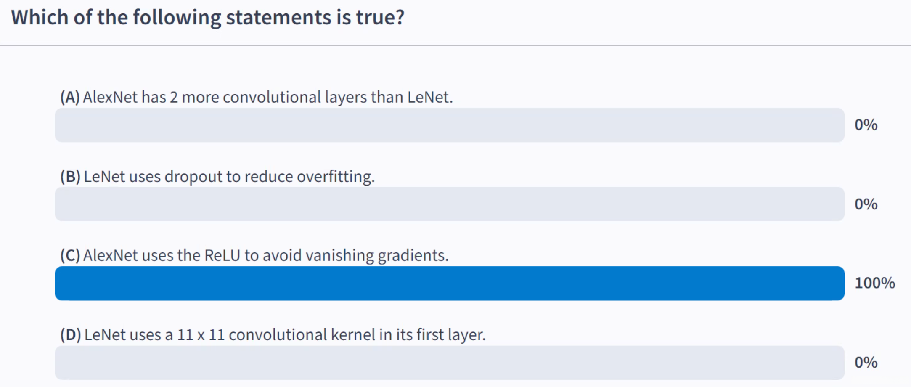911x387 pixels.
Task: Click the bold (B) option marker
Action: [70, 177]
